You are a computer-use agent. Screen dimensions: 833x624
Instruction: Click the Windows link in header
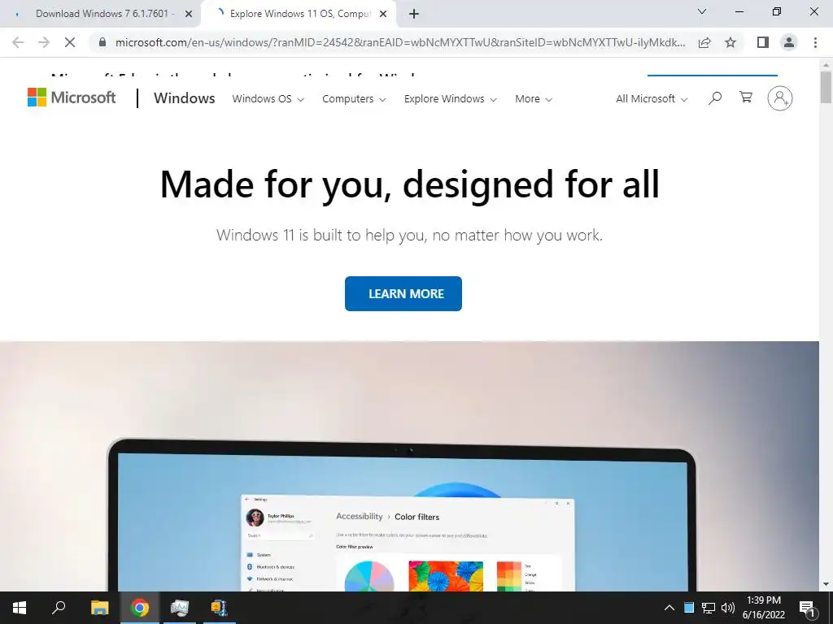[x=185, y=98]
